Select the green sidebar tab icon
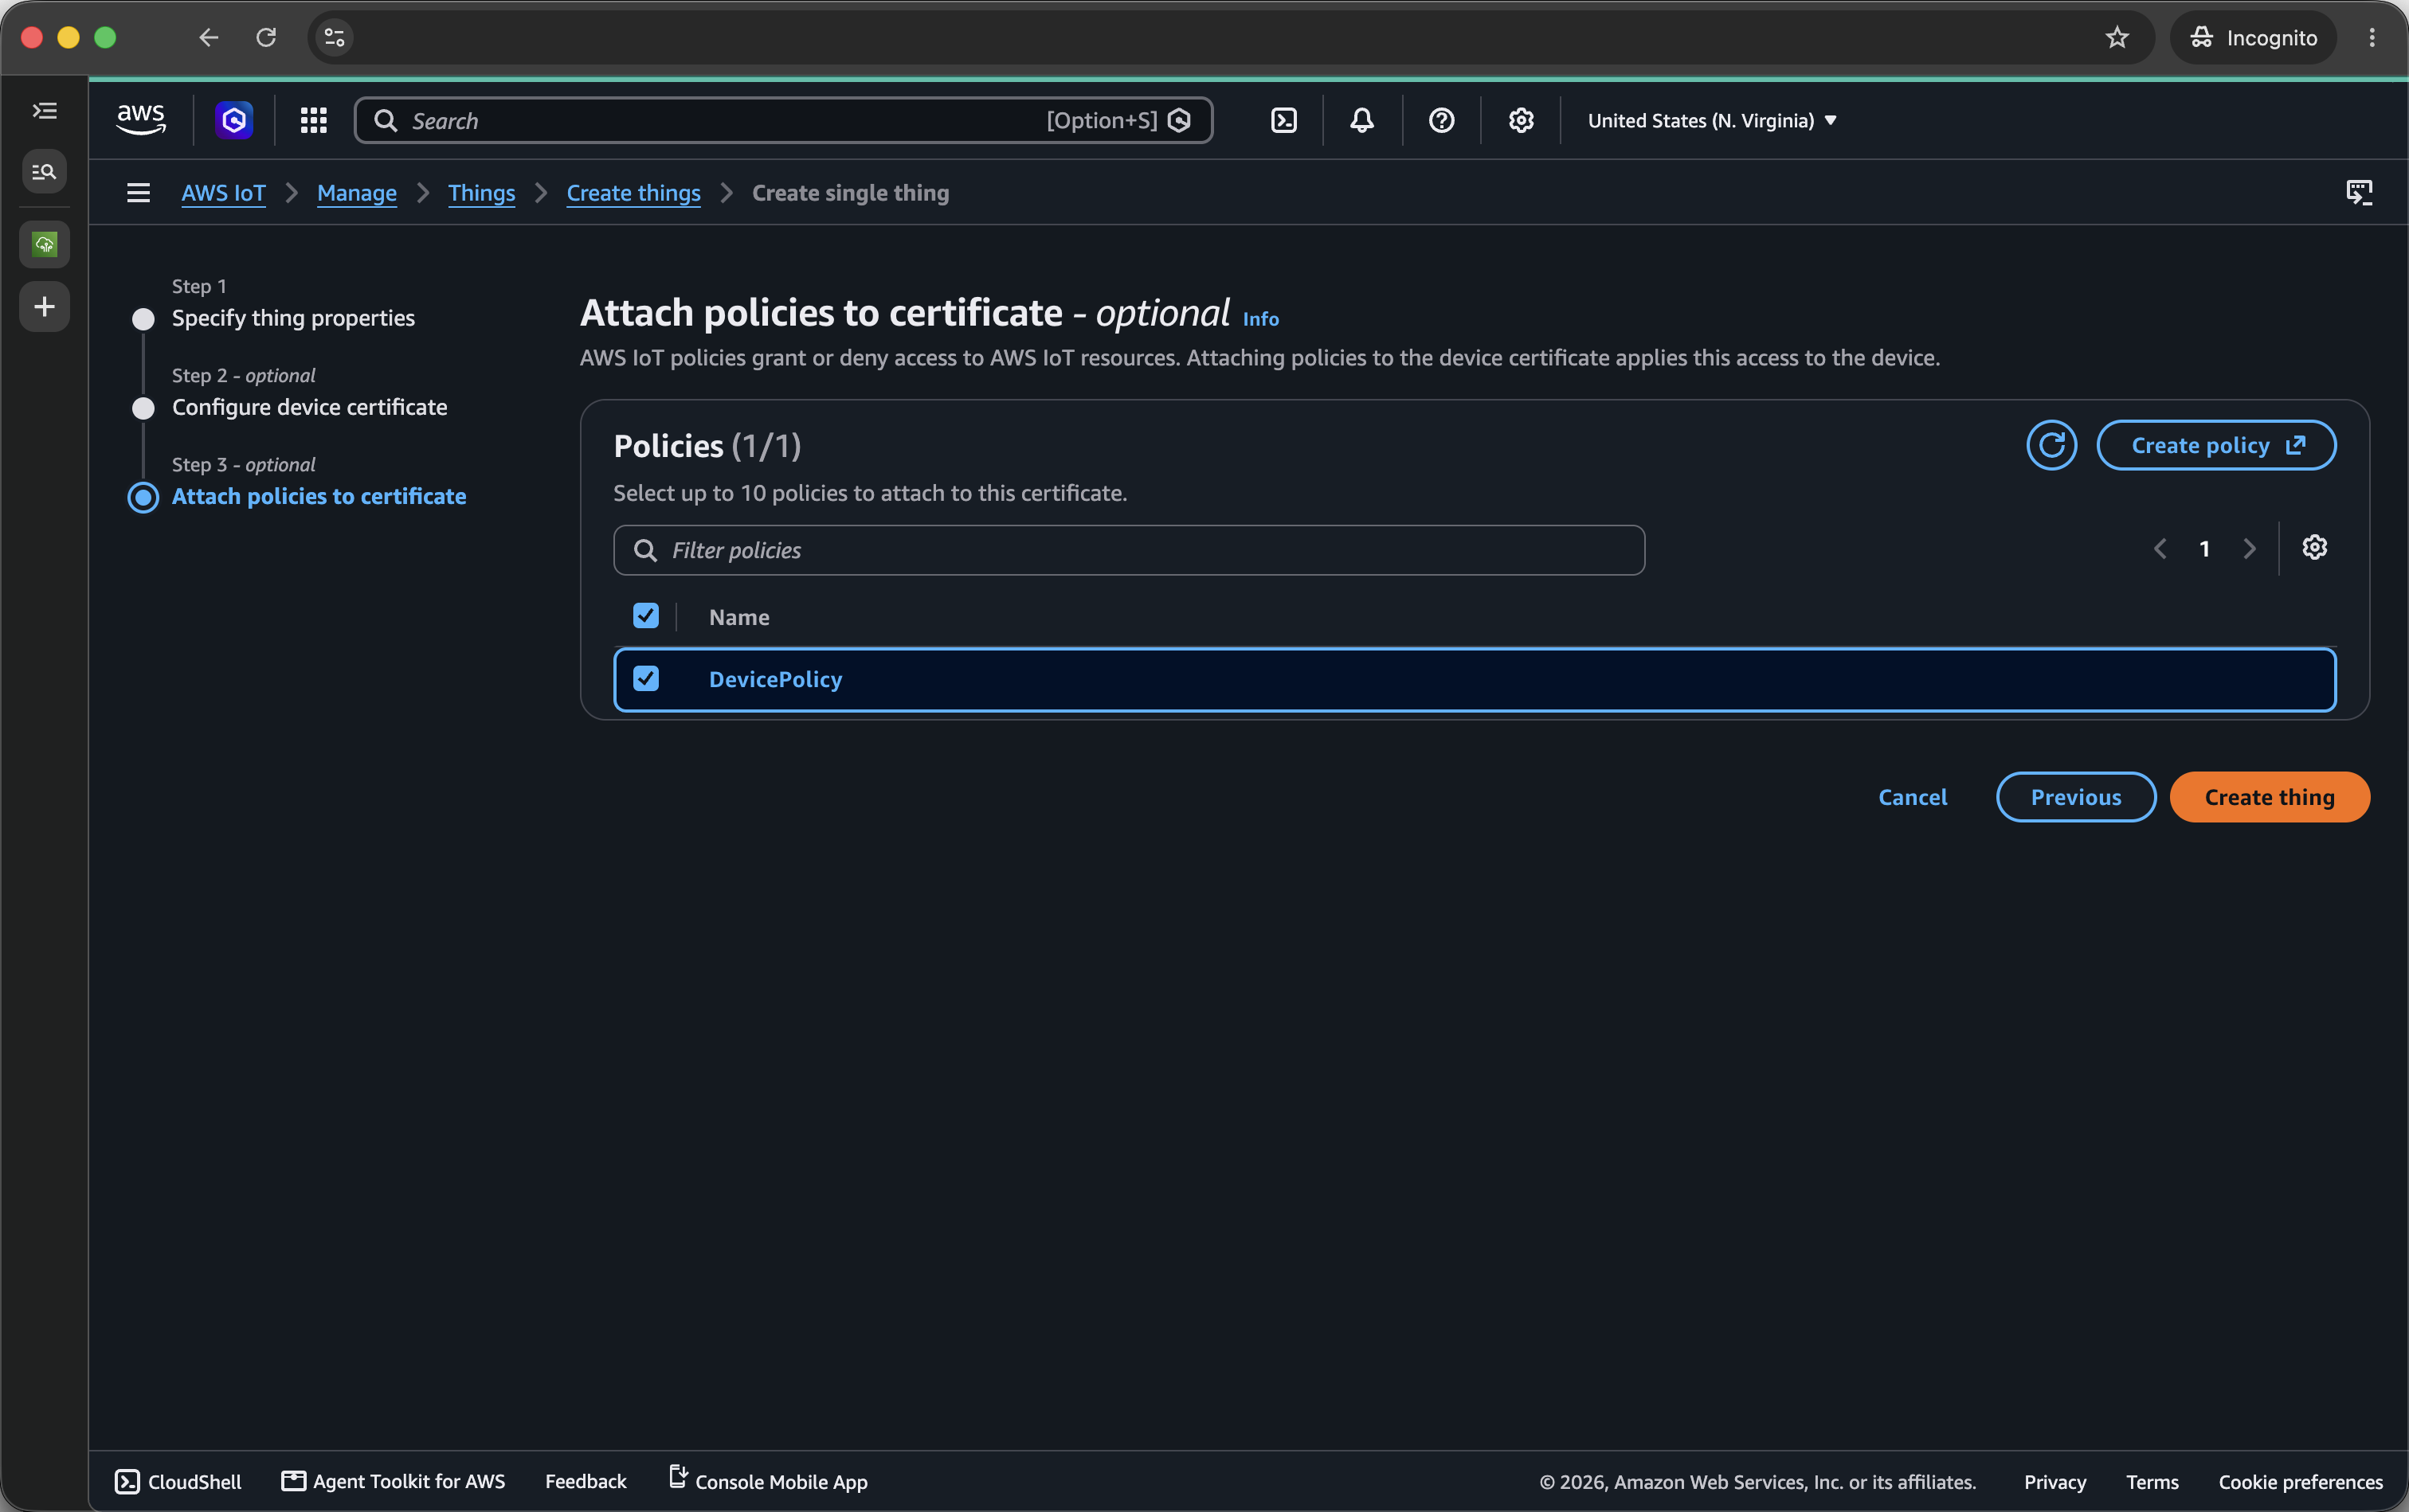This screenshot has width=2409, height=1512. click(x=44, y=243)
